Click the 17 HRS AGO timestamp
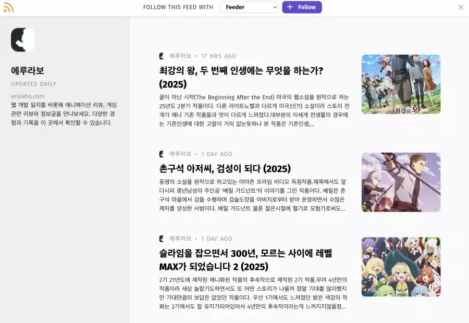 pos(219,56)
